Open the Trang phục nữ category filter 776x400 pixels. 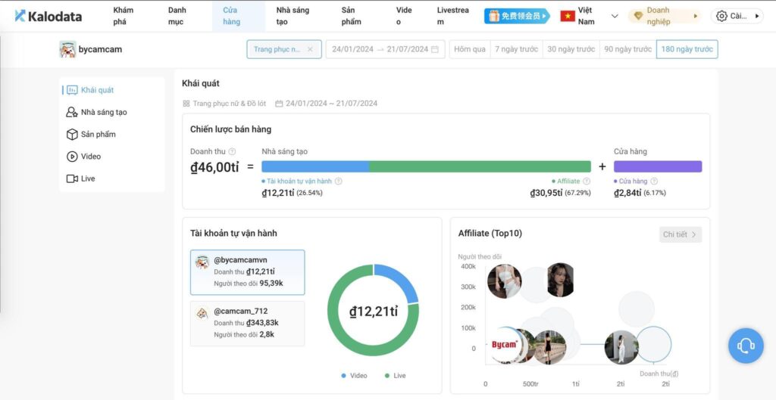[284, 49]
